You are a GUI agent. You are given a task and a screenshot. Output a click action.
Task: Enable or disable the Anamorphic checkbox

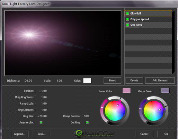click(41, 122)
